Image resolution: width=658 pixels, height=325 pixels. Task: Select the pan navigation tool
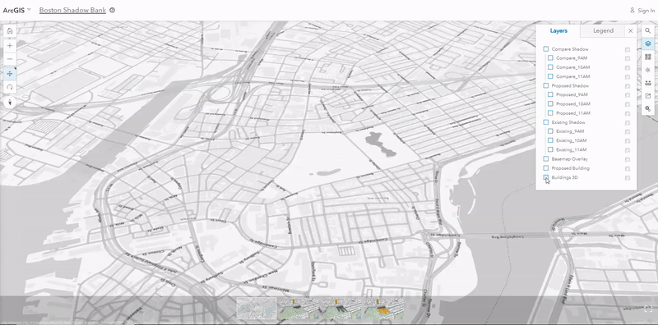point(10,74)
